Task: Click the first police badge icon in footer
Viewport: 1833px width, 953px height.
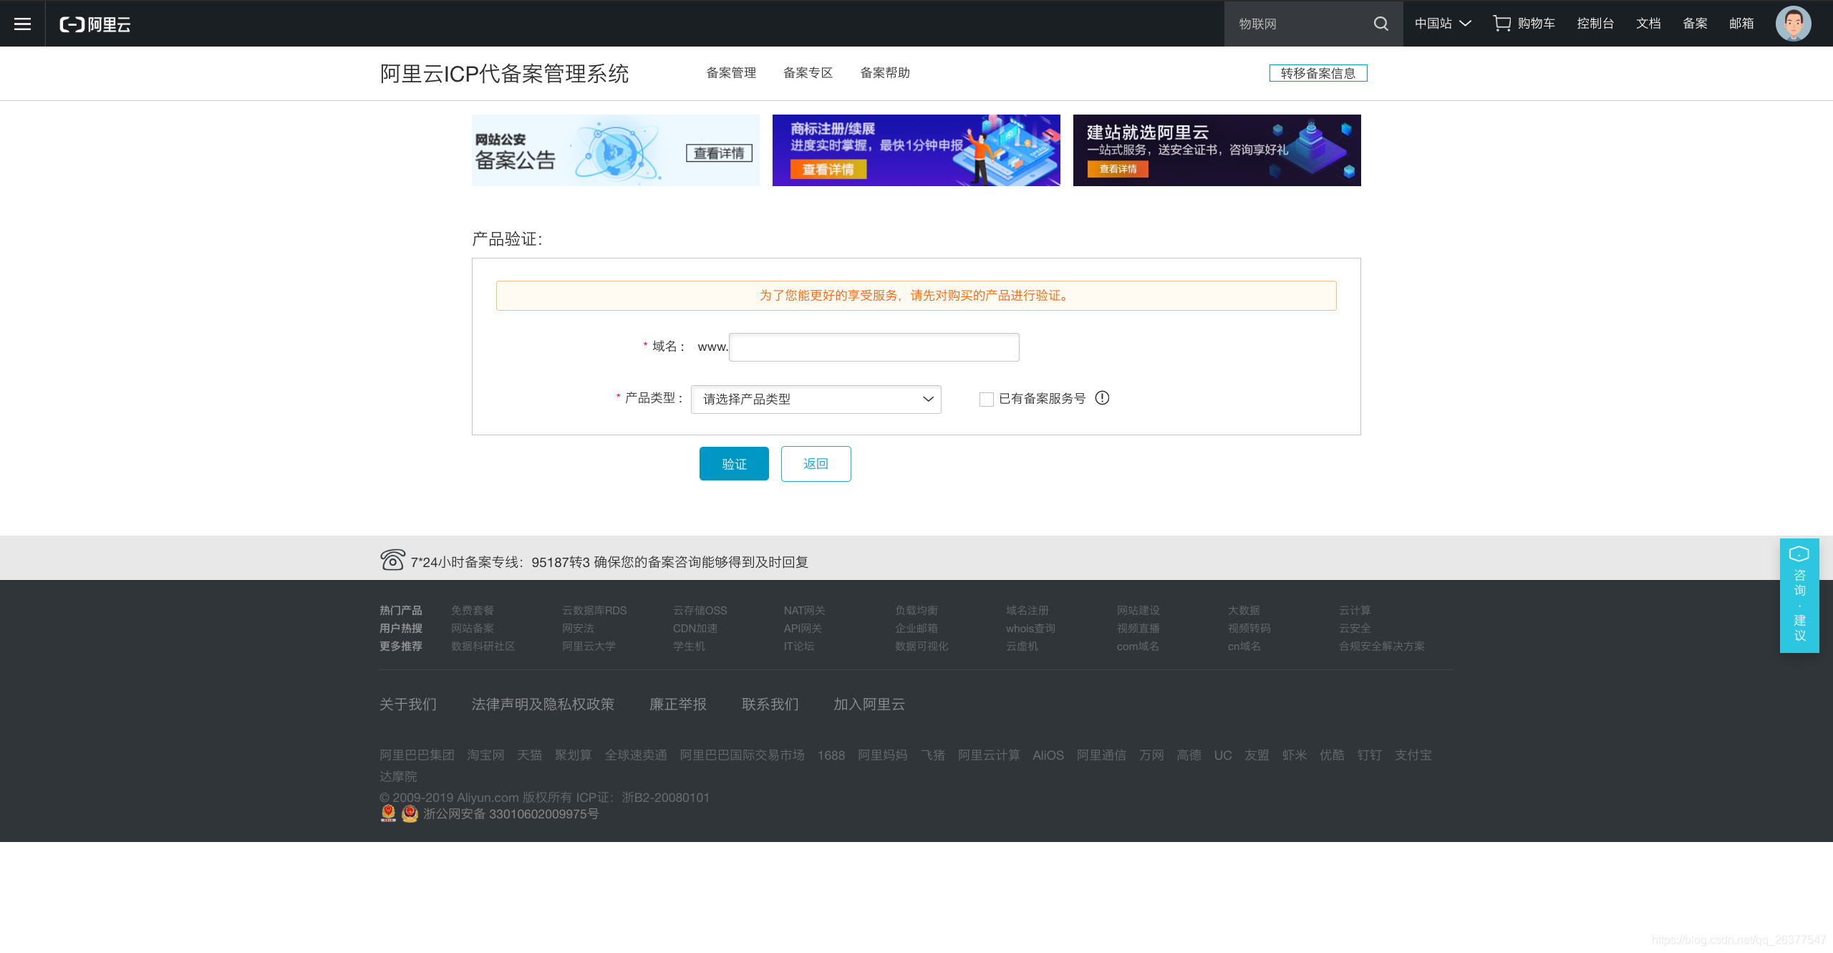Action: point(388,813)
